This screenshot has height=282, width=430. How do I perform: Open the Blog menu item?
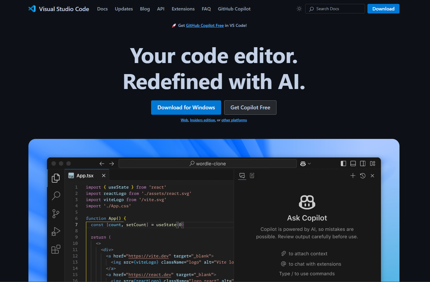pyautogui.click(x=145, y=9)
